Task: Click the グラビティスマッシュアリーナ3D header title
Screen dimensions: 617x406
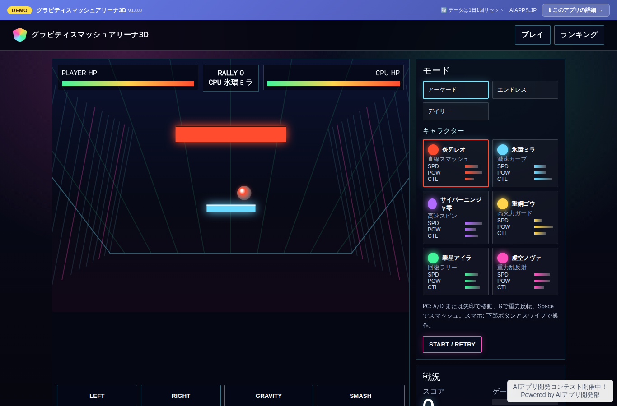Action: point(90,35)
